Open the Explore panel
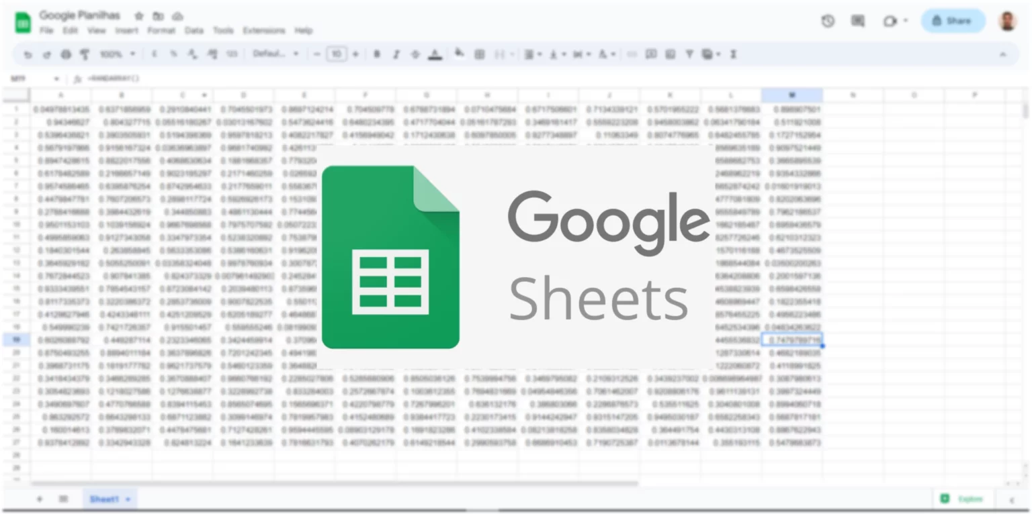This screenshot has width=1032, height=514. coord(962,499)
